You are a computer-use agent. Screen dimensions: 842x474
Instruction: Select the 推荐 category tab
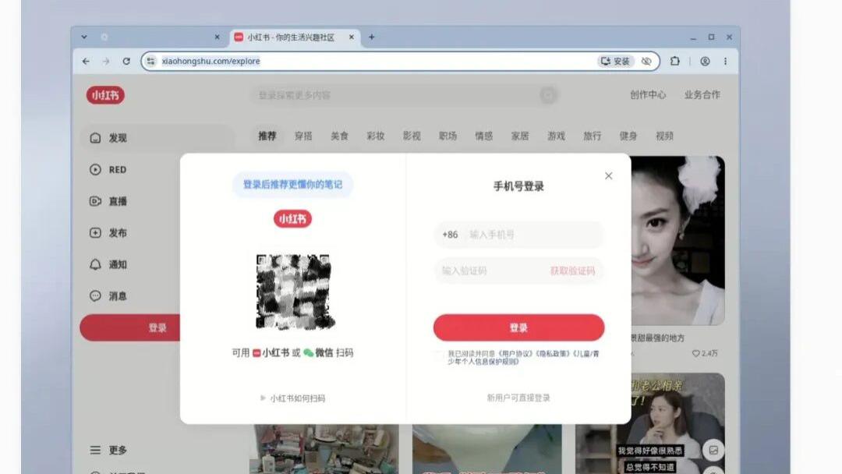pos(267,136)
